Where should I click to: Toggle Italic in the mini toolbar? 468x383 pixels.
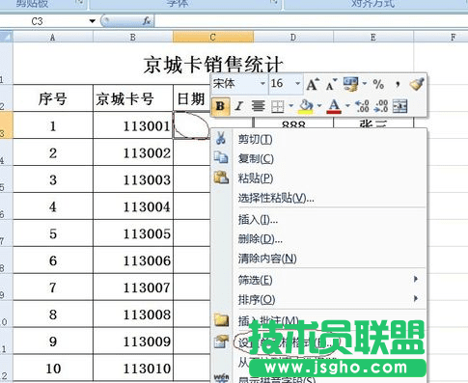pos(239,106)
